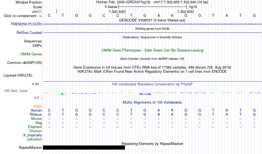Click the Sequences track label
Viewport: 262px width, 154px height.
pyautogui.click(x=33, y=41)
